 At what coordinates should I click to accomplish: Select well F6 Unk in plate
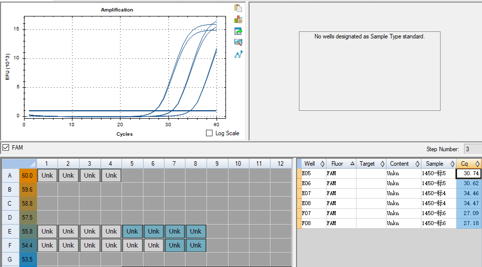[153, 245]
